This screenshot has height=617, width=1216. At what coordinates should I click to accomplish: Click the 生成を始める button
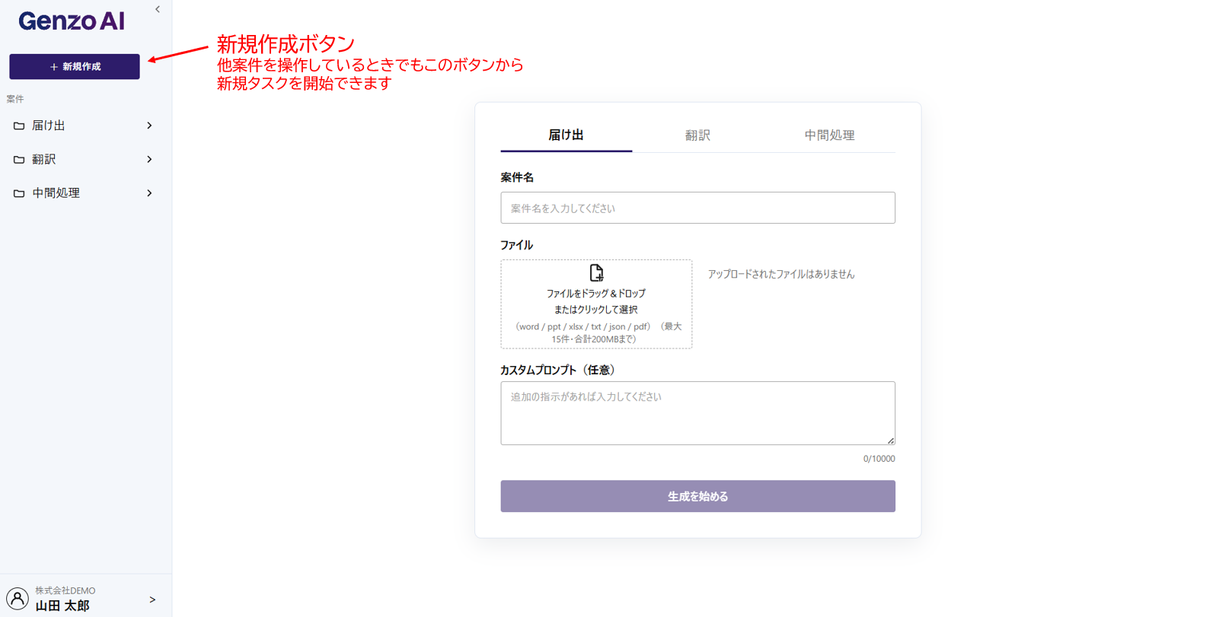[x=697, y=496]
